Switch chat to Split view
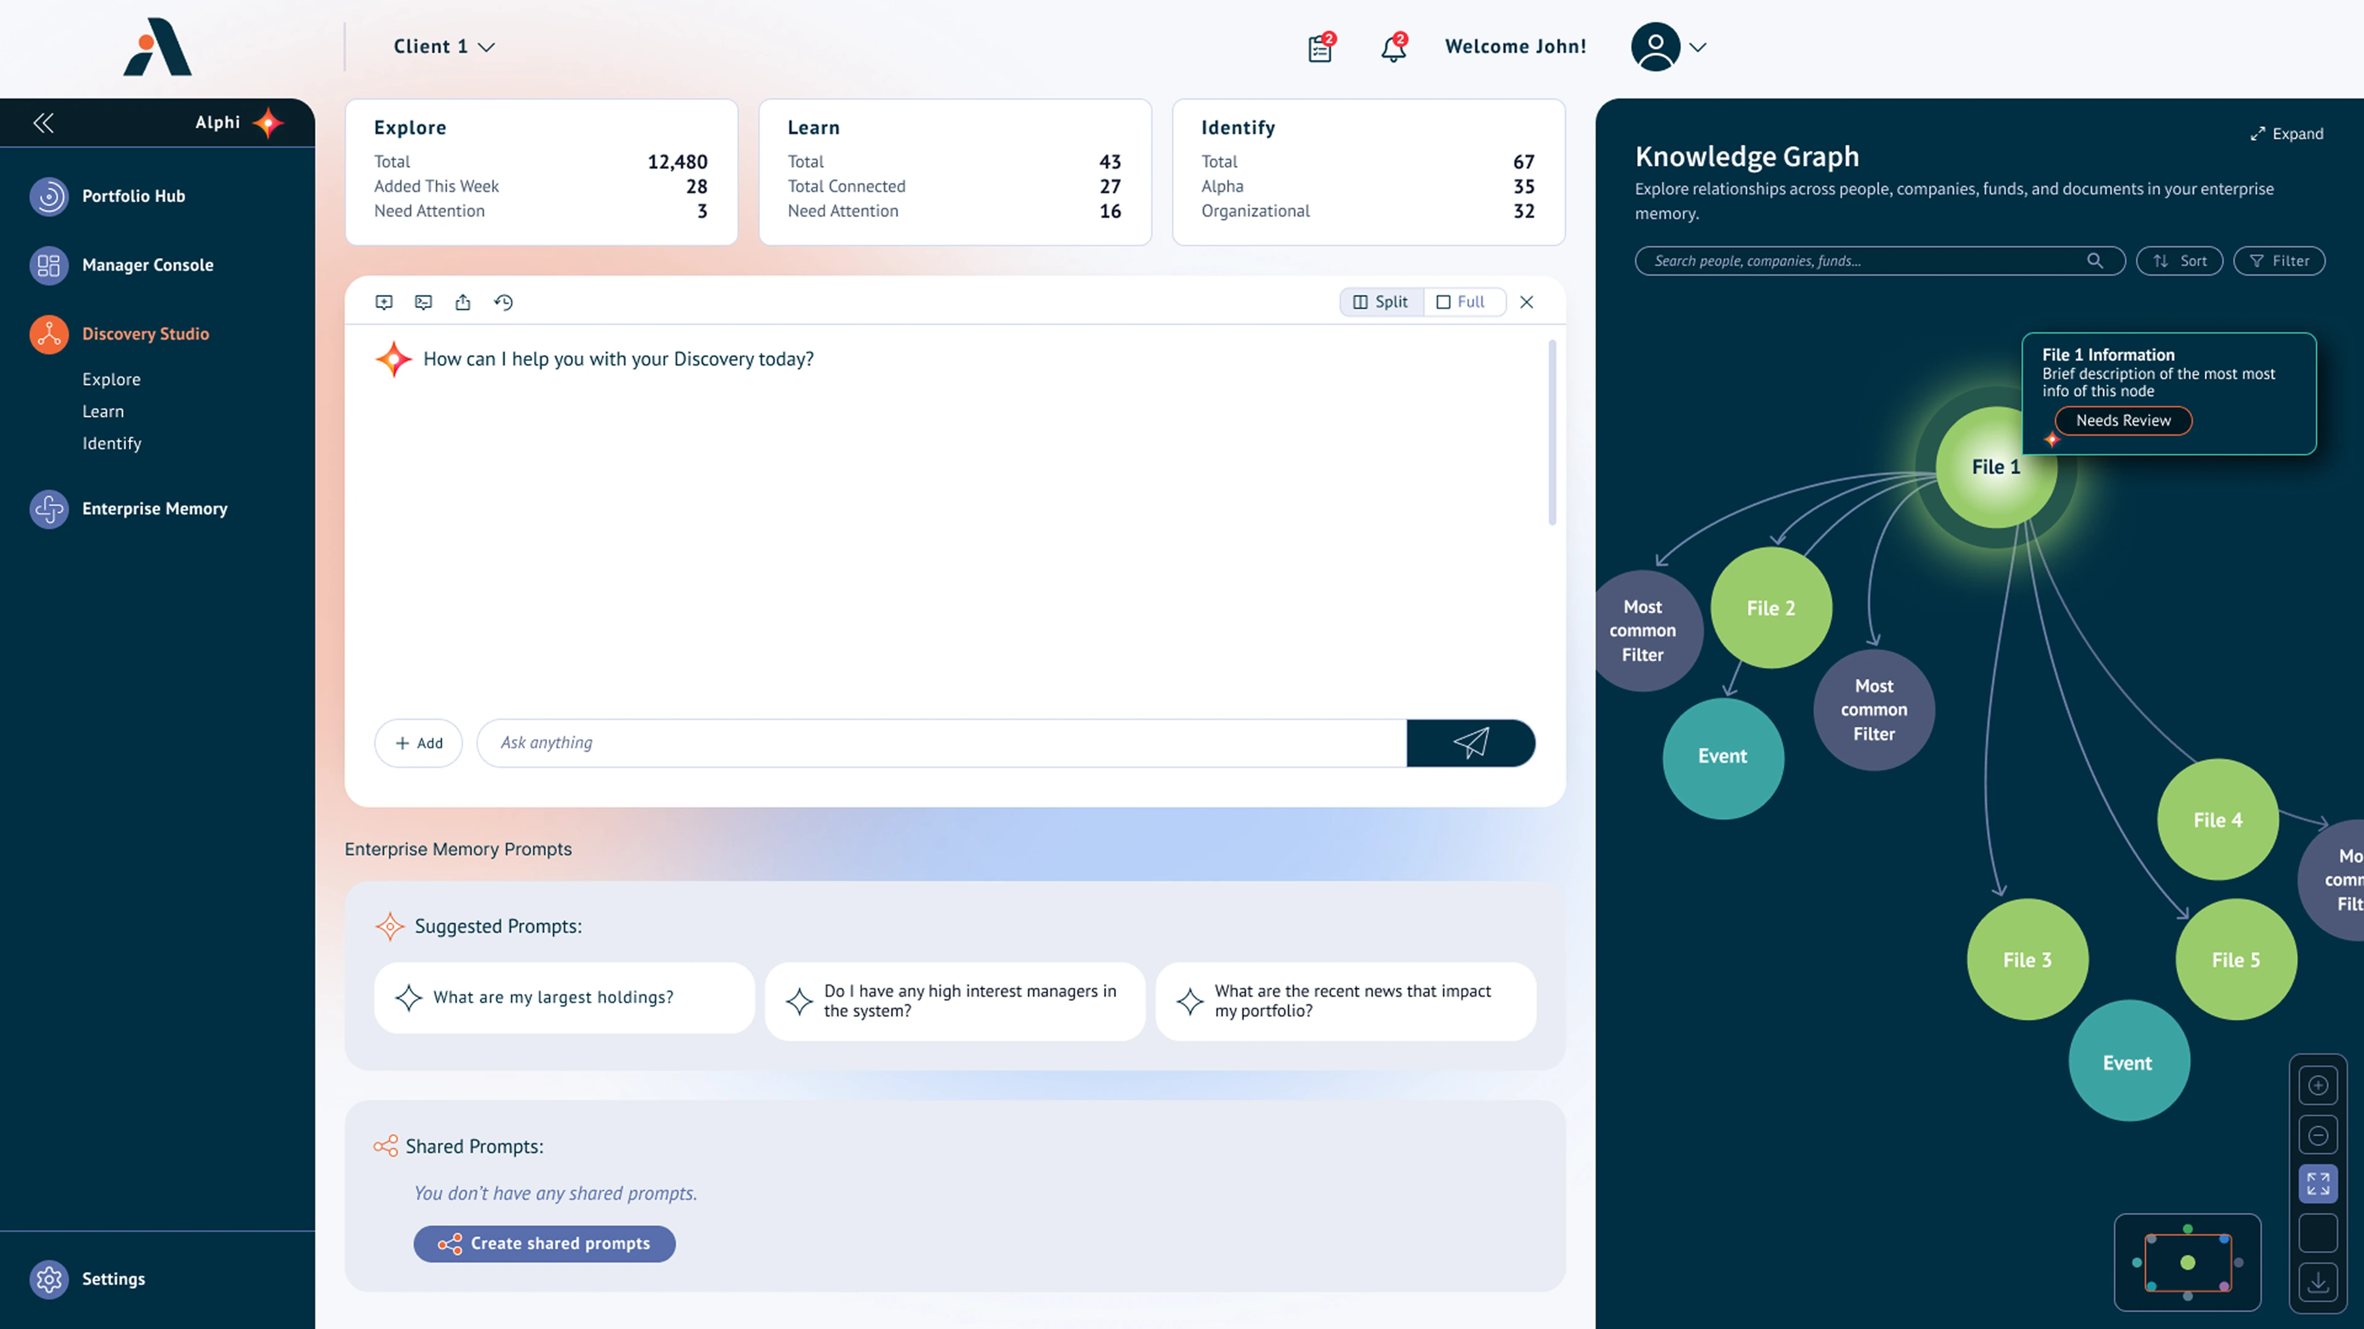Screen dimensions: 2364x1329 click(x=1381, y=301)
